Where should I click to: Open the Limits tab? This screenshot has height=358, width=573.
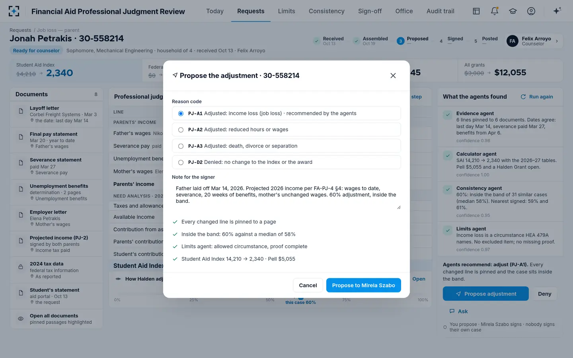tap(286, 11)
